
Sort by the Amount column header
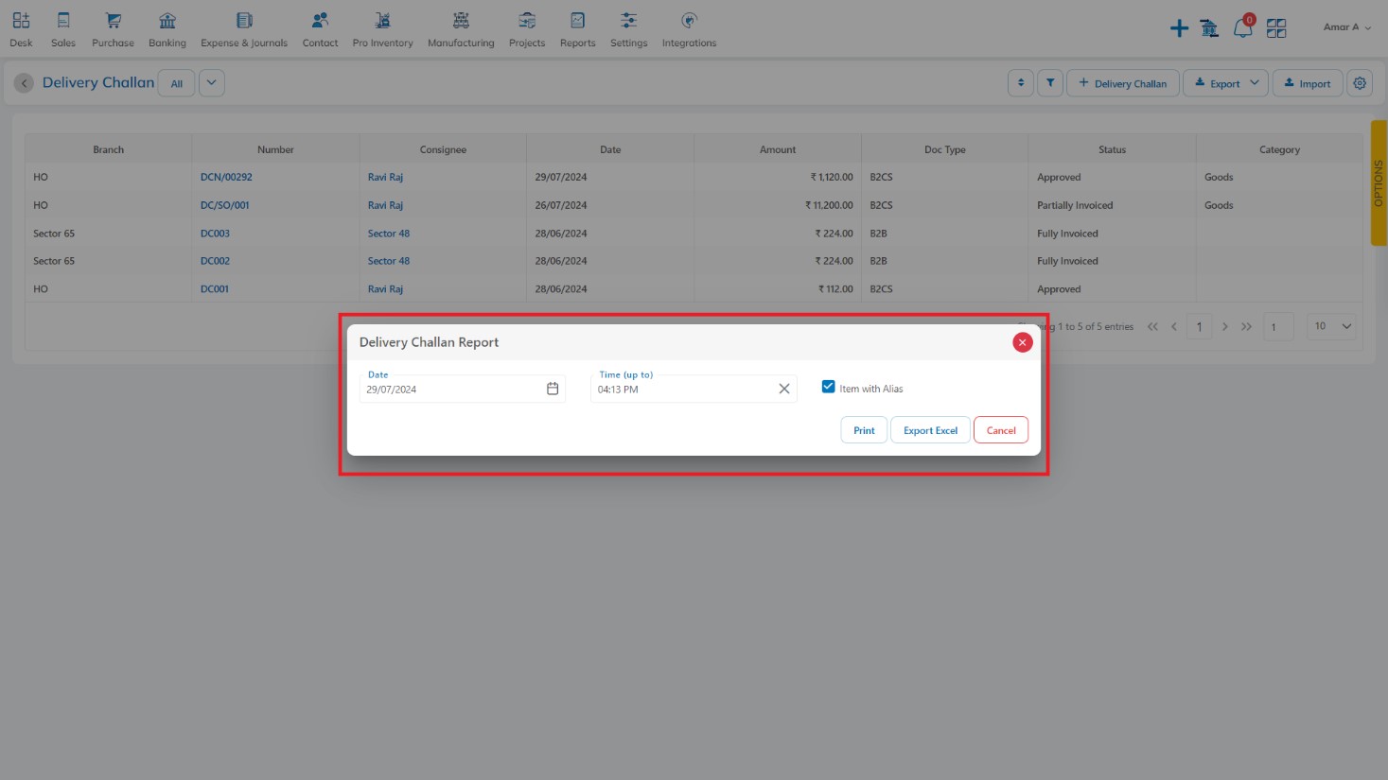point(778,149)
